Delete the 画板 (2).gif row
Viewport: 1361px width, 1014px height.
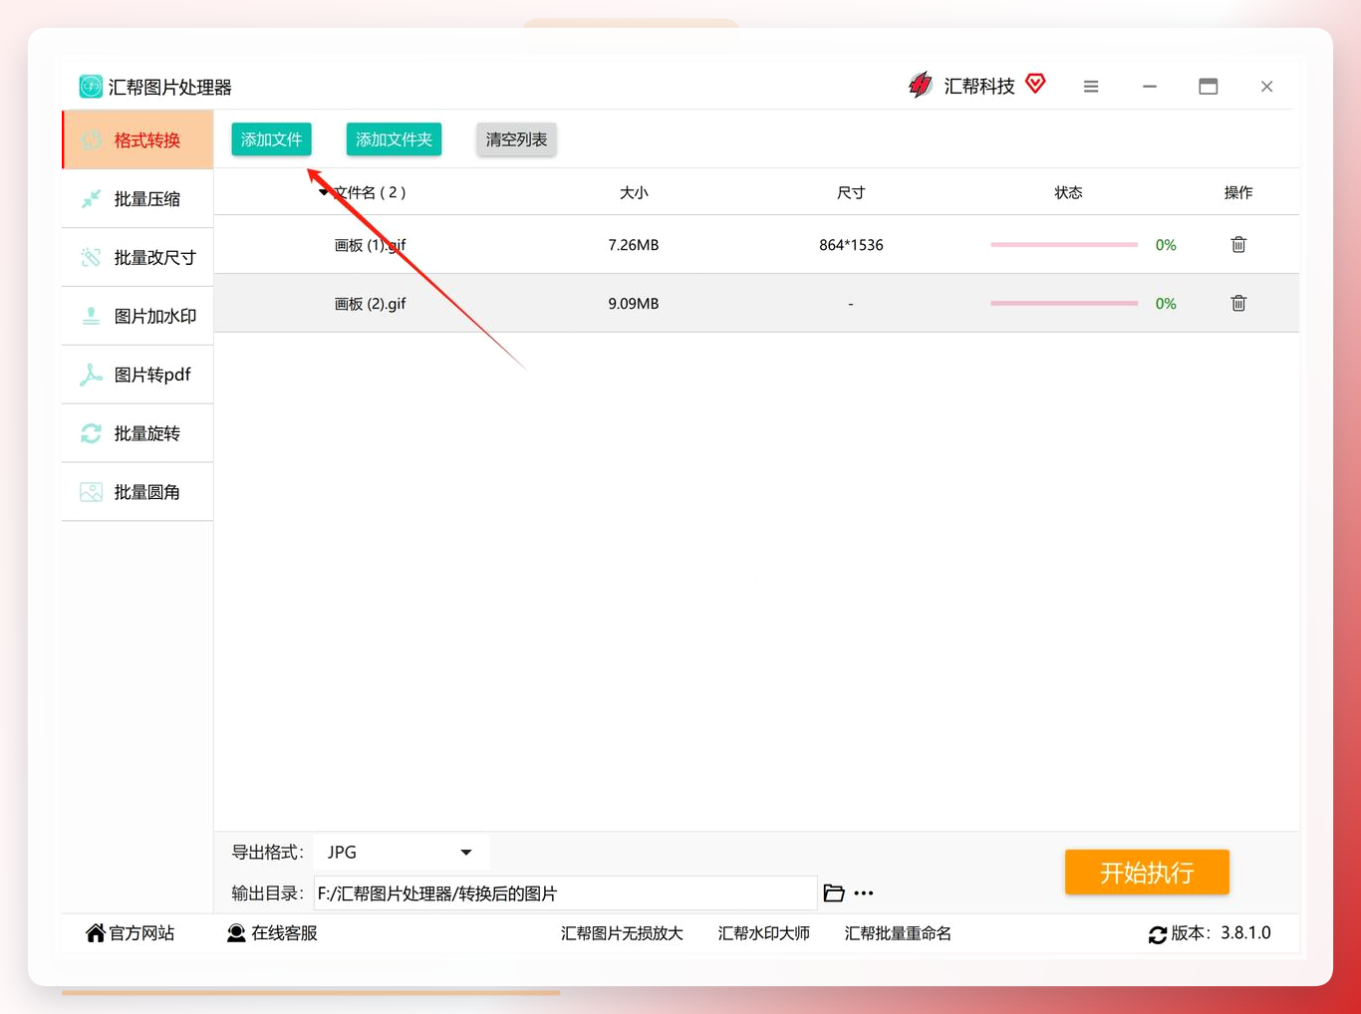click(x=1238, y=303)
